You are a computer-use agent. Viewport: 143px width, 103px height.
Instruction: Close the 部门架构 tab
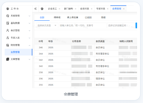point(76,9)
